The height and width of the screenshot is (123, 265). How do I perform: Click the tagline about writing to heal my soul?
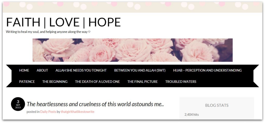(x=47, y=32)
